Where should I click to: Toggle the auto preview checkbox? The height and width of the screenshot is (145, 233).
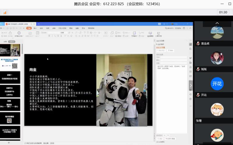[157, 142]
